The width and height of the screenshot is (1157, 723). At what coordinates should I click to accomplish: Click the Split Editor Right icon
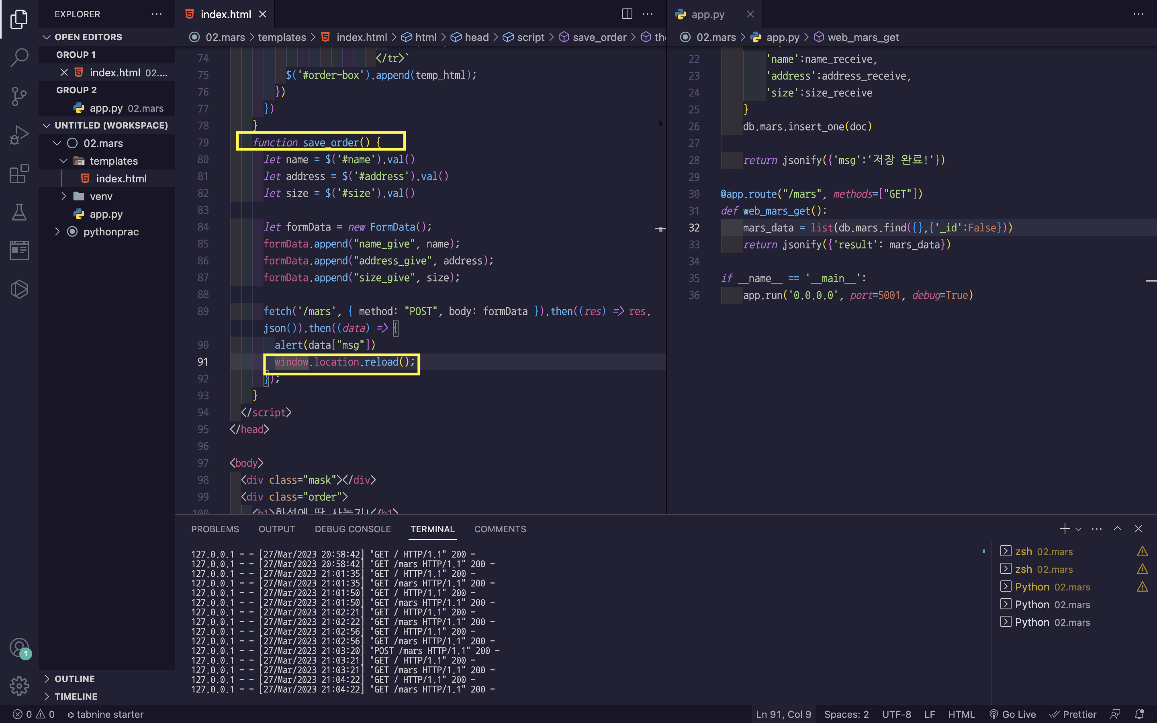[627, 14]
